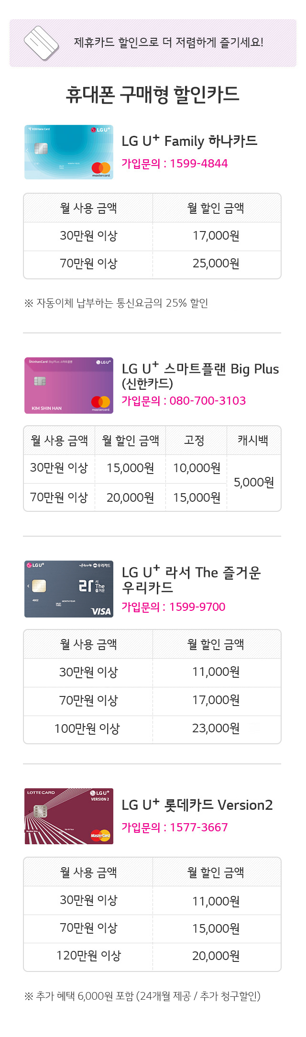The image size is (306, 1037).
Task: Click the card stack icon in banner
Action: pyautogui.click(x=41, y=43)
